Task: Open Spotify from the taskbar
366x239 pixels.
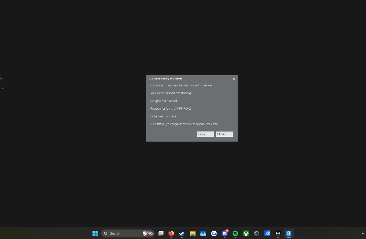Action: (x=235, y=234)
